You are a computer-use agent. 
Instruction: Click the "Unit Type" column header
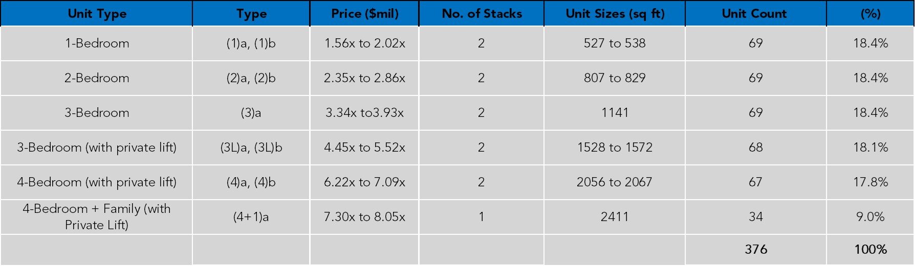[x=97, y=14]
